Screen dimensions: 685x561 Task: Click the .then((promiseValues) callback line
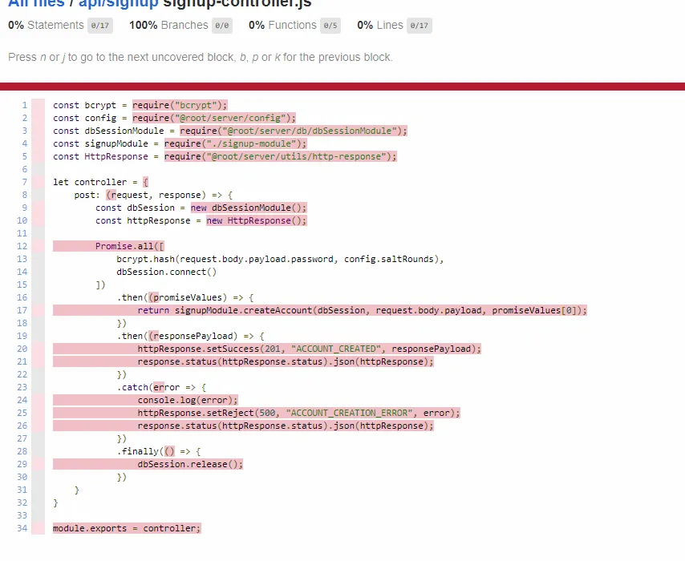pyautogui.click(x=185, y=298)
